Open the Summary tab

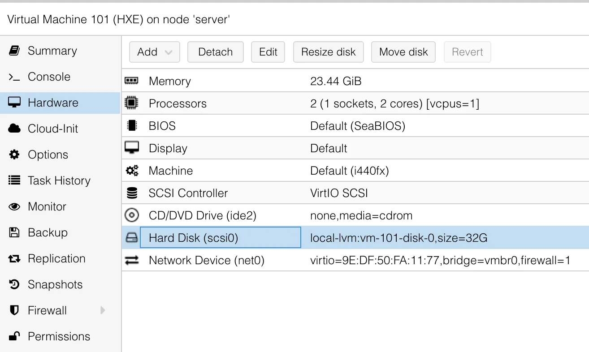(52, 51)
